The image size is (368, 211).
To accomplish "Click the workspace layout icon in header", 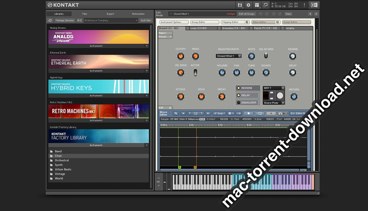I will (257, 5).
